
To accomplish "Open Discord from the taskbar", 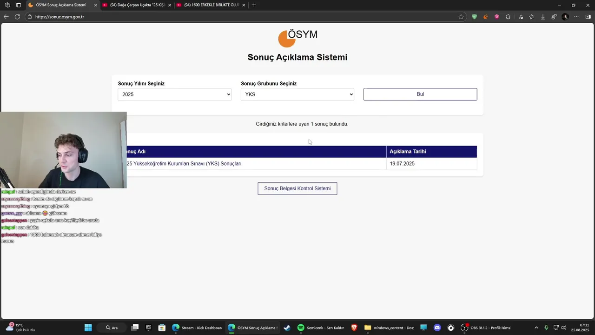I will pyautogui.click(x=437, y=328).
